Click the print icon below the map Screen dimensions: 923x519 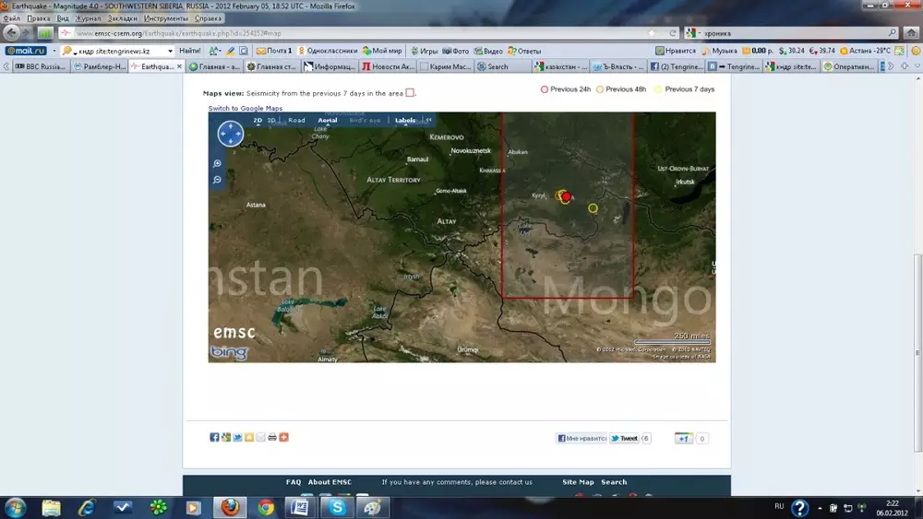pos(272,437)
